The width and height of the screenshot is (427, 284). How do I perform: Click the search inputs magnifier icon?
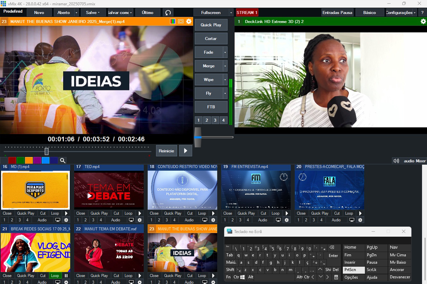[63, 160]
